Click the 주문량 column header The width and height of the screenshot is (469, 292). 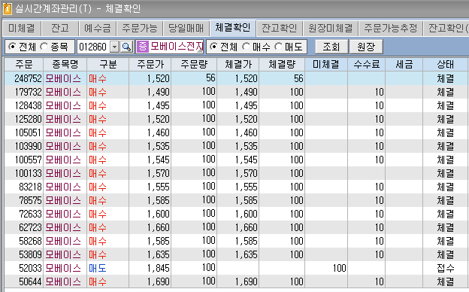point(194,65)
